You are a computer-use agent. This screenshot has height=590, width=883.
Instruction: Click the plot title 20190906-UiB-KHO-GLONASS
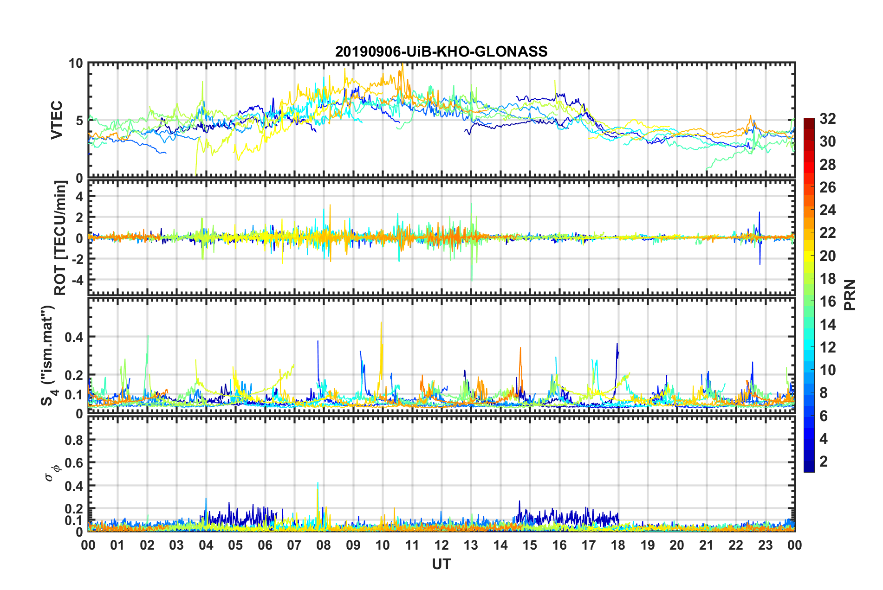tap(441, 51)
